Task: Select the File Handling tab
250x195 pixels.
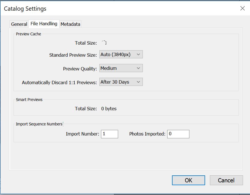Action: pyautogui.click(x=44, y=24)
